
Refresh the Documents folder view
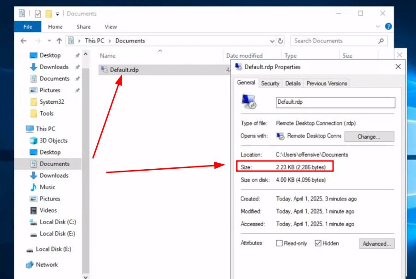click(x=281, y=41)
